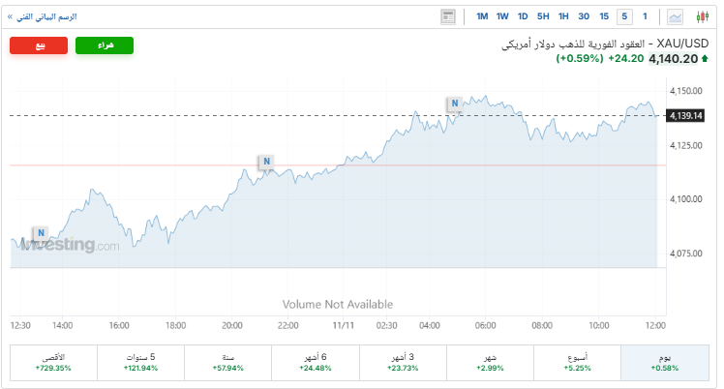Select the 5 minute interval
Image resolution: width=724 pixels, height=389 pixels.
[x=624, y=16]
